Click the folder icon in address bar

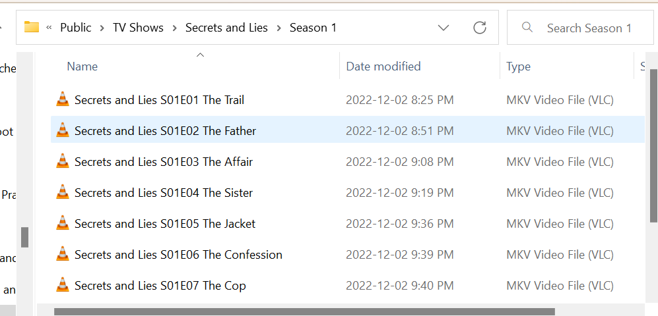[32, 27]
